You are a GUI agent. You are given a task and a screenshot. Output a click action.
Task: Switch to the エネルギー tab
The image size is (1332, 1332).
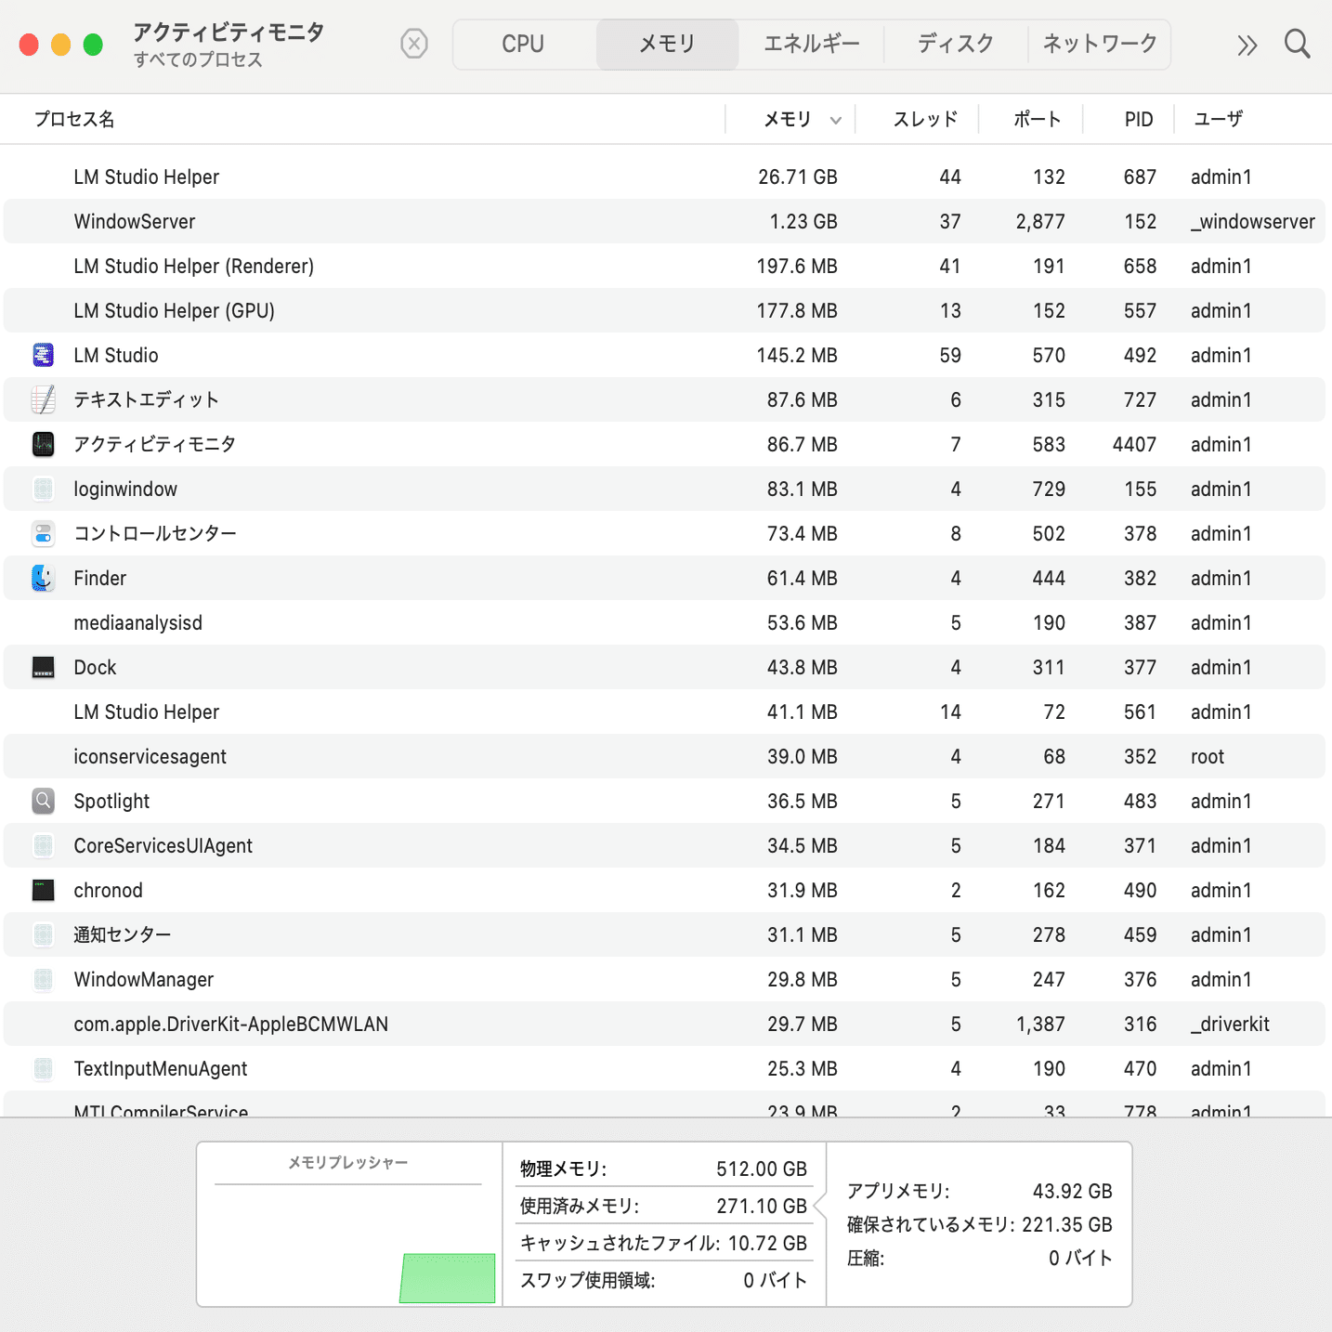tap(811, 44)
